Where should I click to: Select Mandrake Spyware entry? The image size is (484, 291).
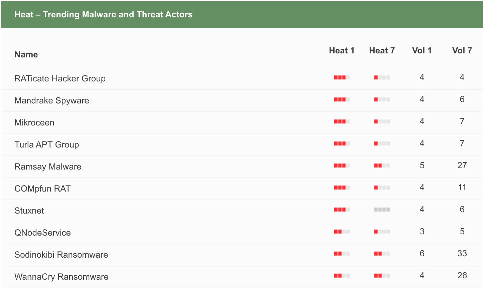pyautogui.click(x=52, y=100)
